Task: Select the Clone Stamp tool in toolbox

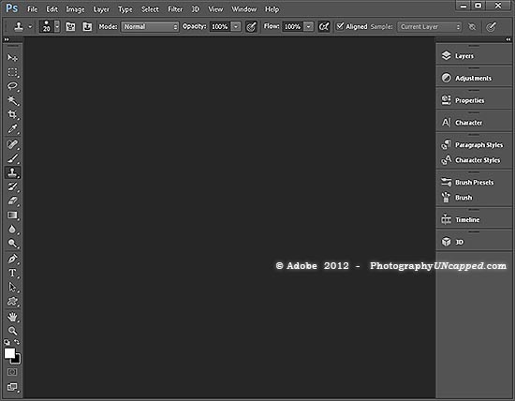Action: tap(12, 172)
